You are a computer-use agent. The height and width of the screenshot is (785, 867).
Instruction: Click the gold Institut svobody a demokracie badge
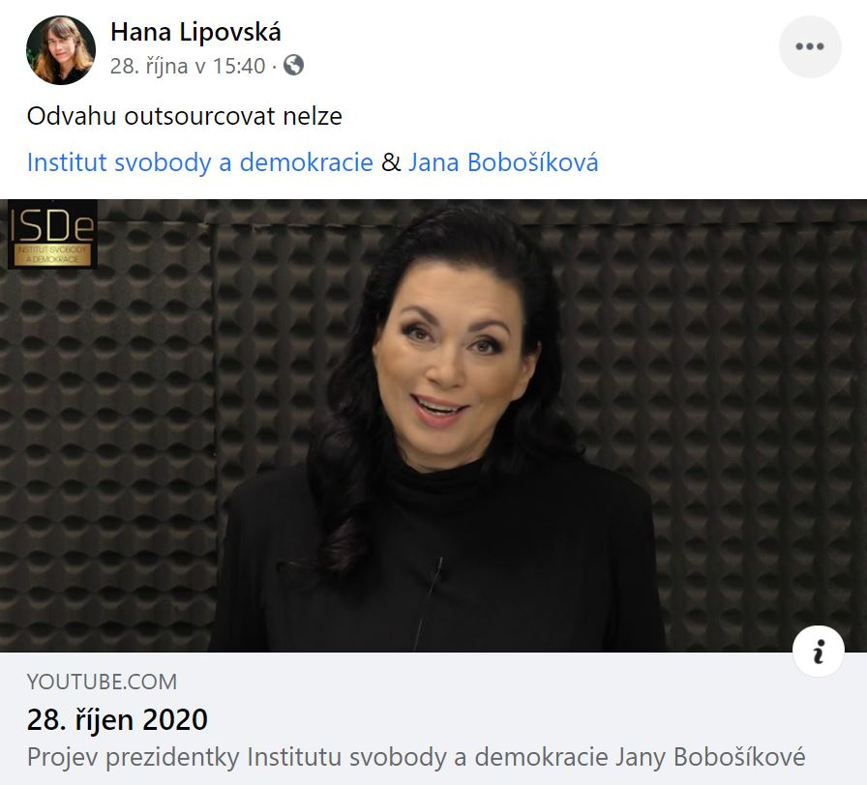[x=52, y=255]
